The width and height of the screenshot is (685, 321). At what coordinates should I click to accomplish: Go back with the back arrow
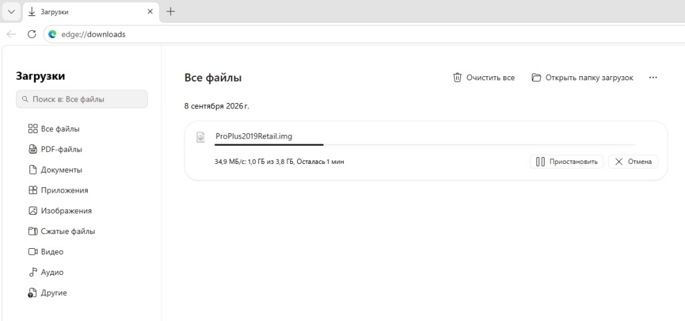pos(11,34)
